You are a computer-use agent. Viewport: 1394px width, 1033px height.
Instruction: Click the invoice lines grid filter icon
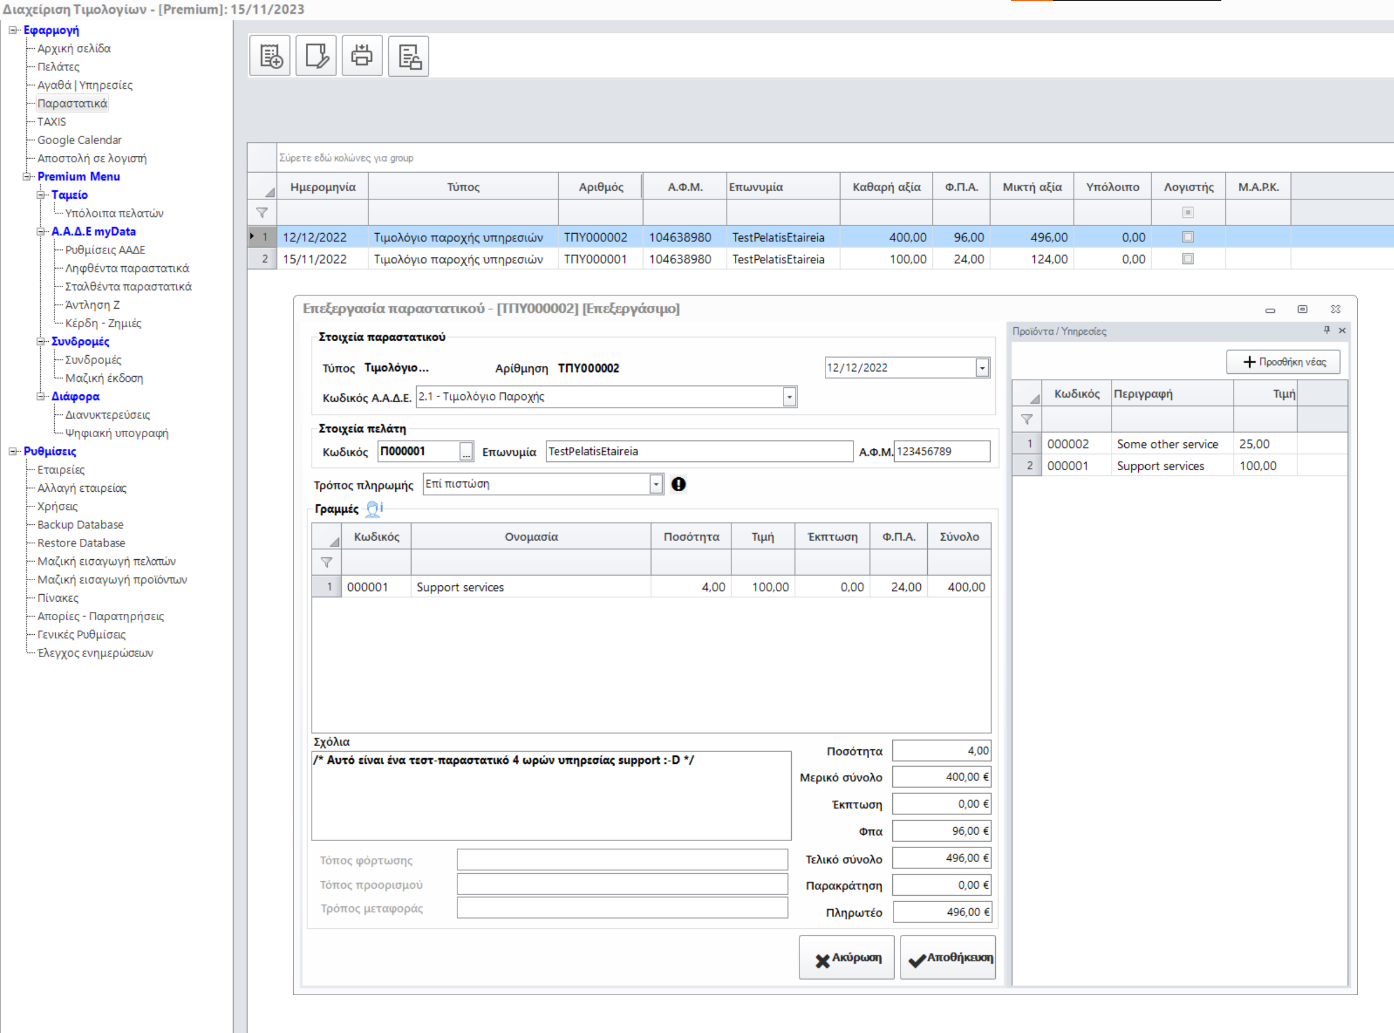327,562
